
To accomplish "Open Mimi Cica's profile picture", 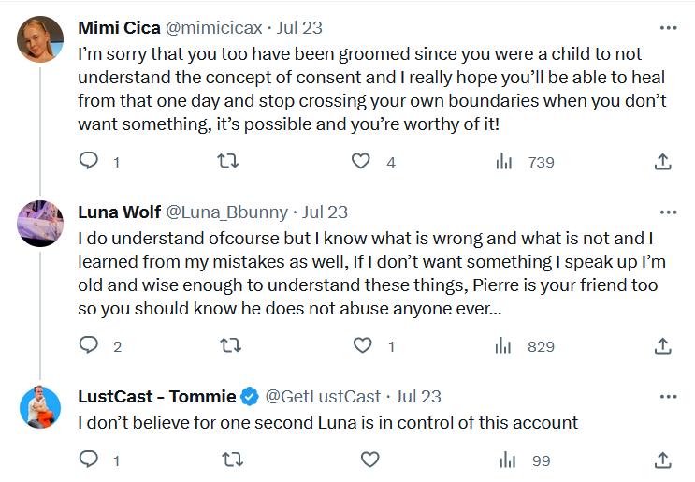I will (40, 40).
